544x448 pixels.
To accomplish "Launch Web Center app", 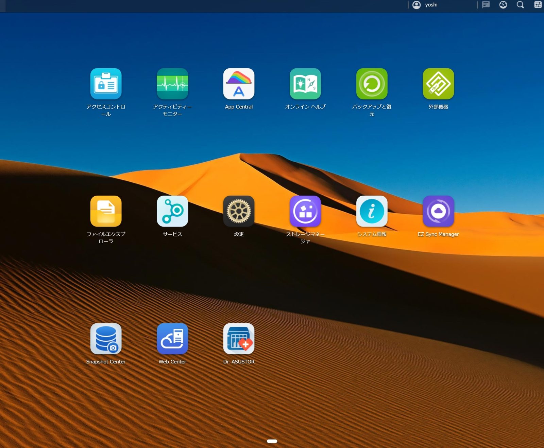I will pyautogui.click(x=172, y=339).
